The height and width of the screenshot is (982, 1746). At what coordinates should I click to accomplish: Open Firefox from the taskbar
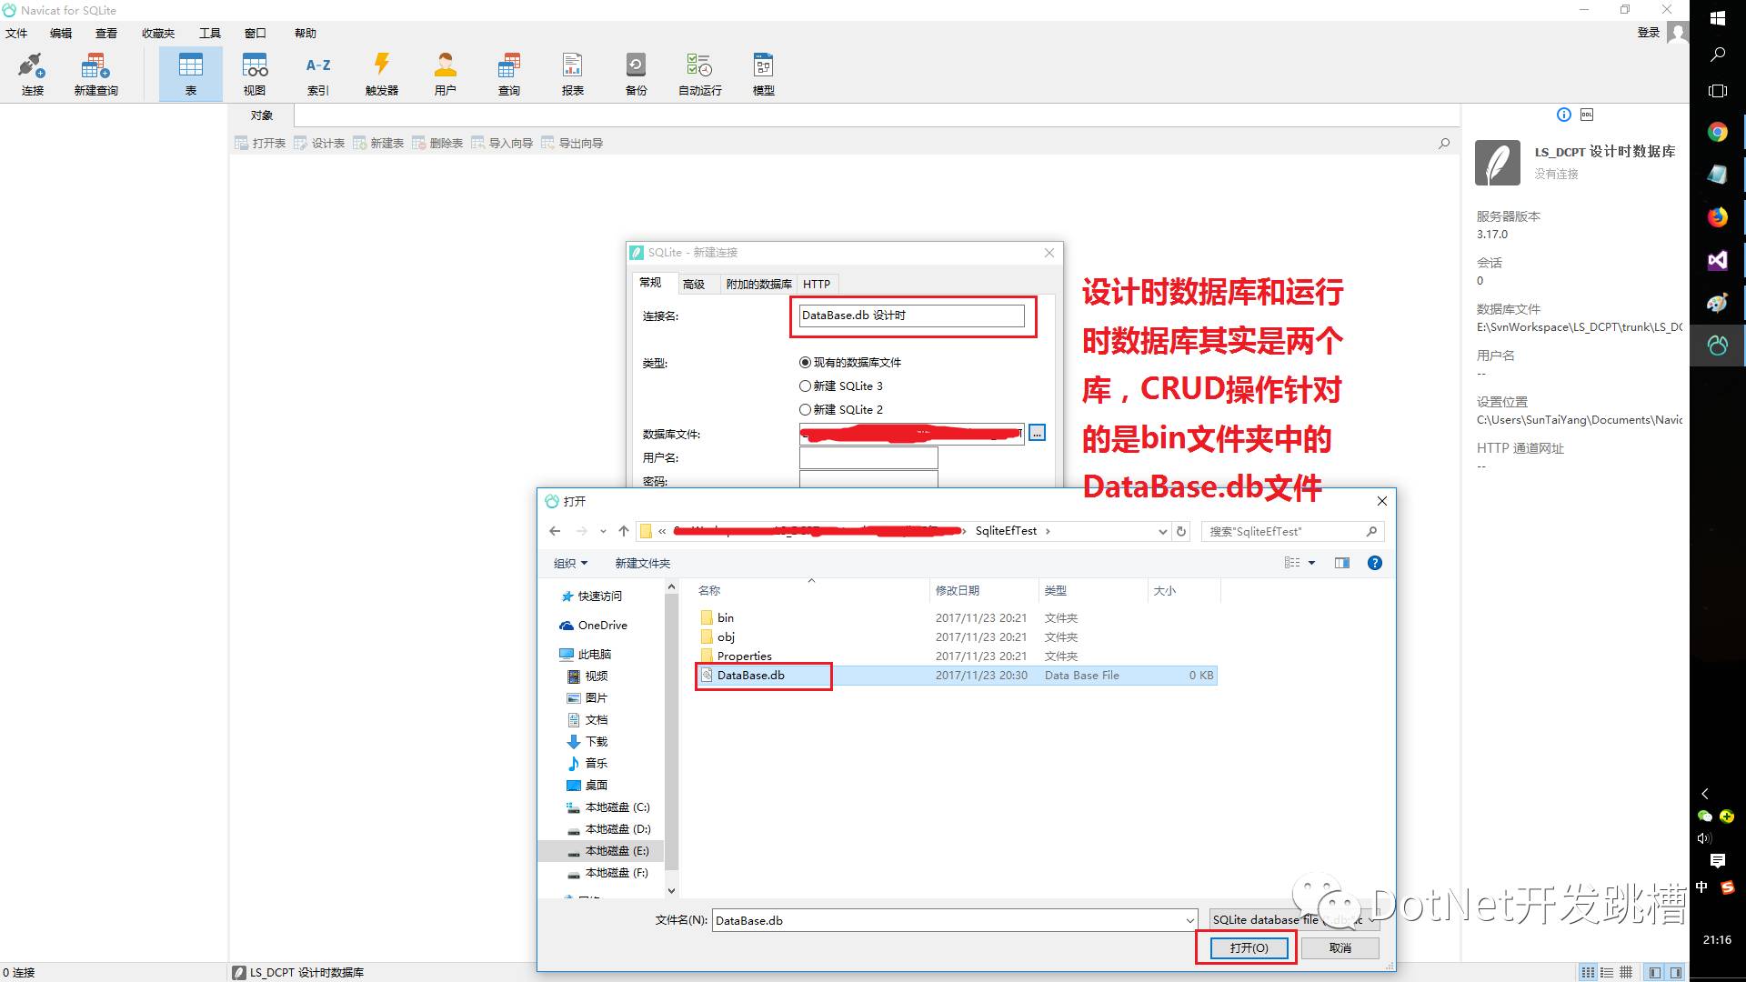pos(1717,216)
